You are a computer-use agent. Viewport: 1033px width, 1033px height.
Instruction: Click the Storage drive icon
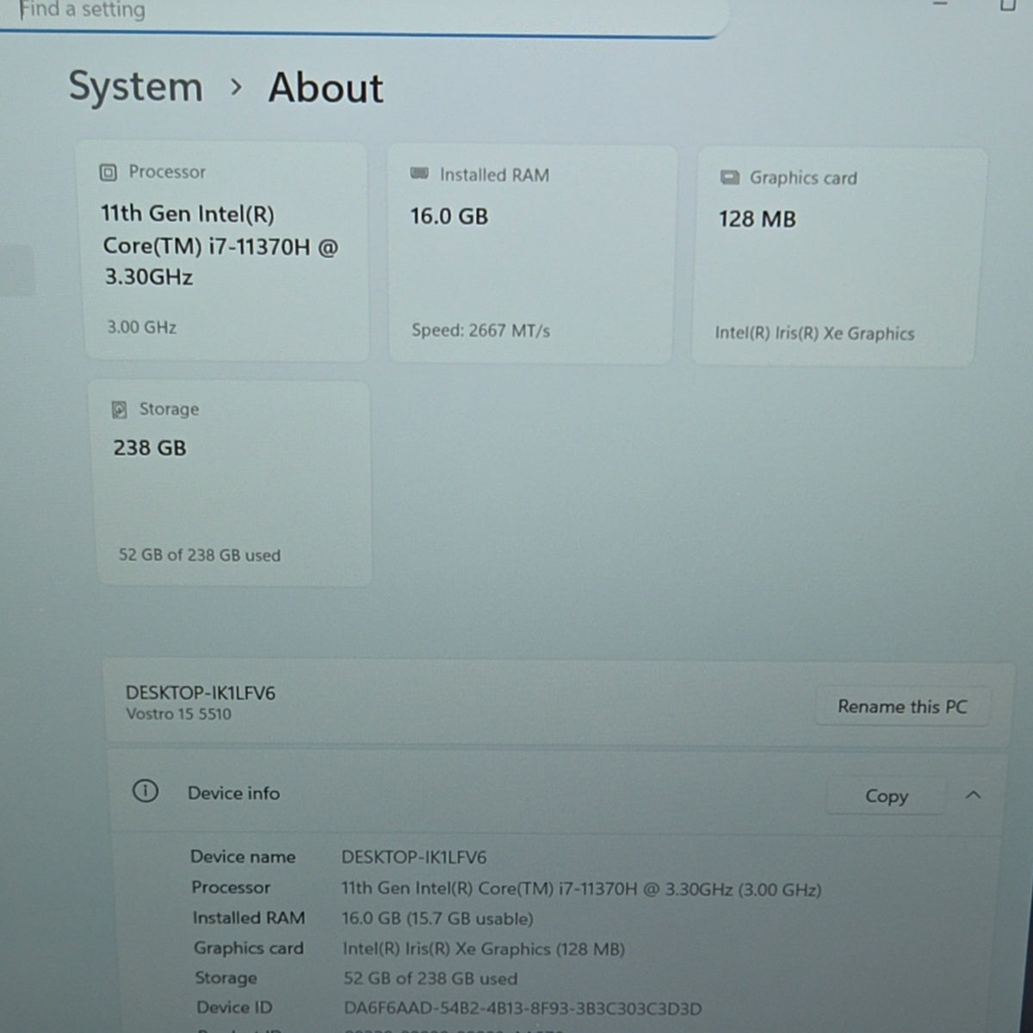point(120,410)
